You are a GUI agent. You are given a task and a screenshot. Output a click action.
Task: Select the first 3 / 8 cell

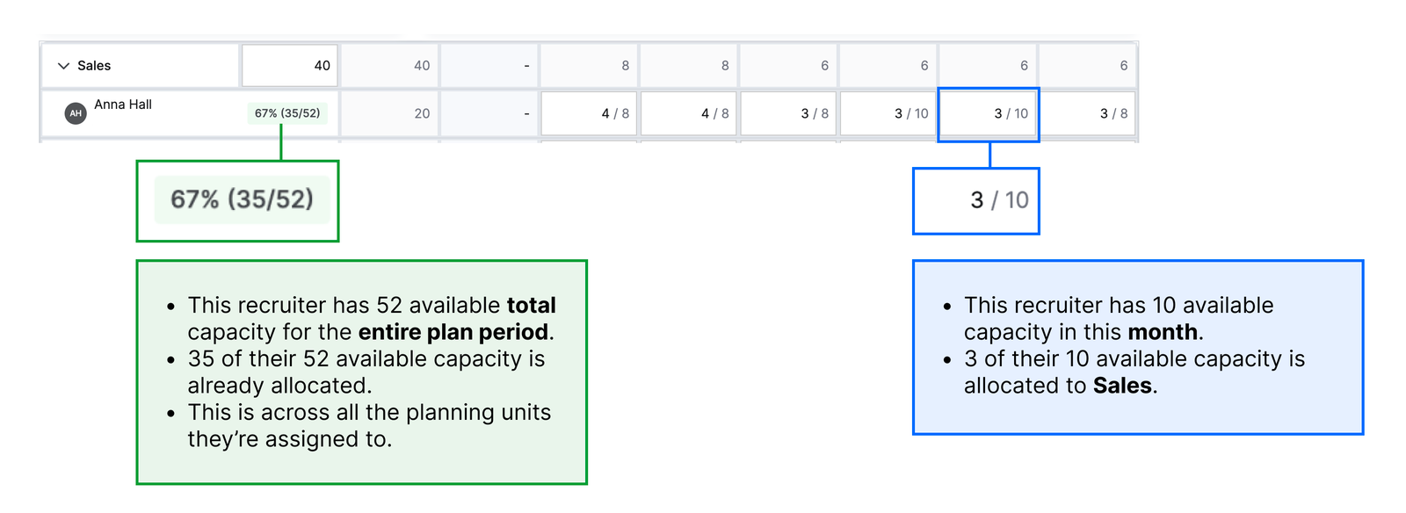(788, 113)
